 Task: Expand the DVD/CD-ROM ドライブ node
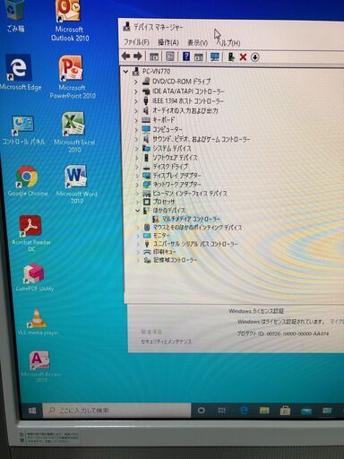click(136, 82)
